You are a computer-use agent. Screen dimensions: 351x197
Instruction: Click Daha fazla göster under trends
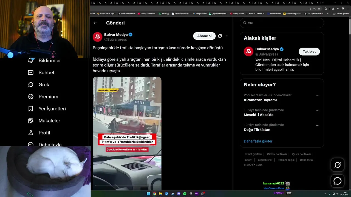pyautogui.click(x=258, y=141)
